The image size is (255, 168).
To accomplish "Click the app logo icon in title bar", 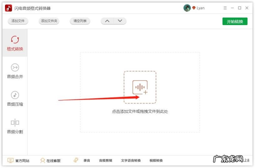I will click(8, 8).
